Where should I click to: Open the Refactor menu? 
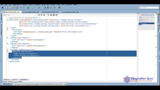pos(24,5)
